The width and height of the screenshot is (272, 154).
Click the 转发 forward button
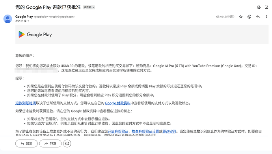coord(50,143)
